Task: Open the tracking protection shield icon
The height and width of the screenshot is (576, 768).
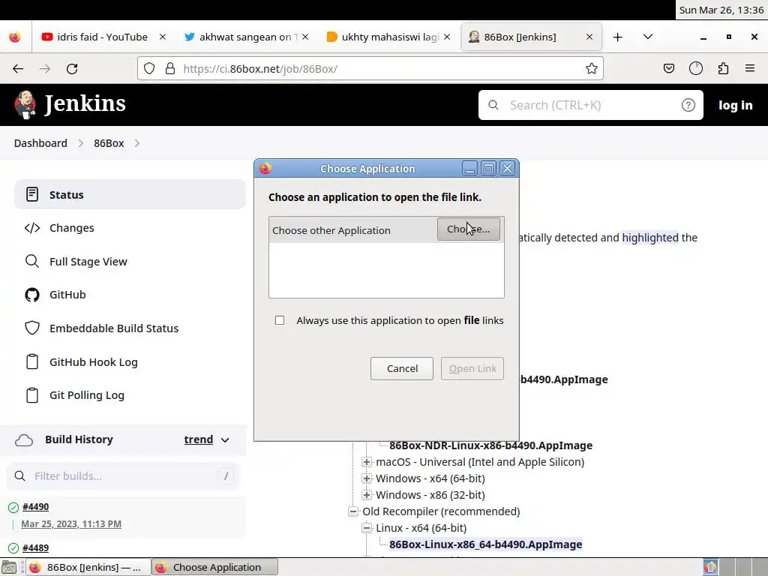Action: point(149,68)
